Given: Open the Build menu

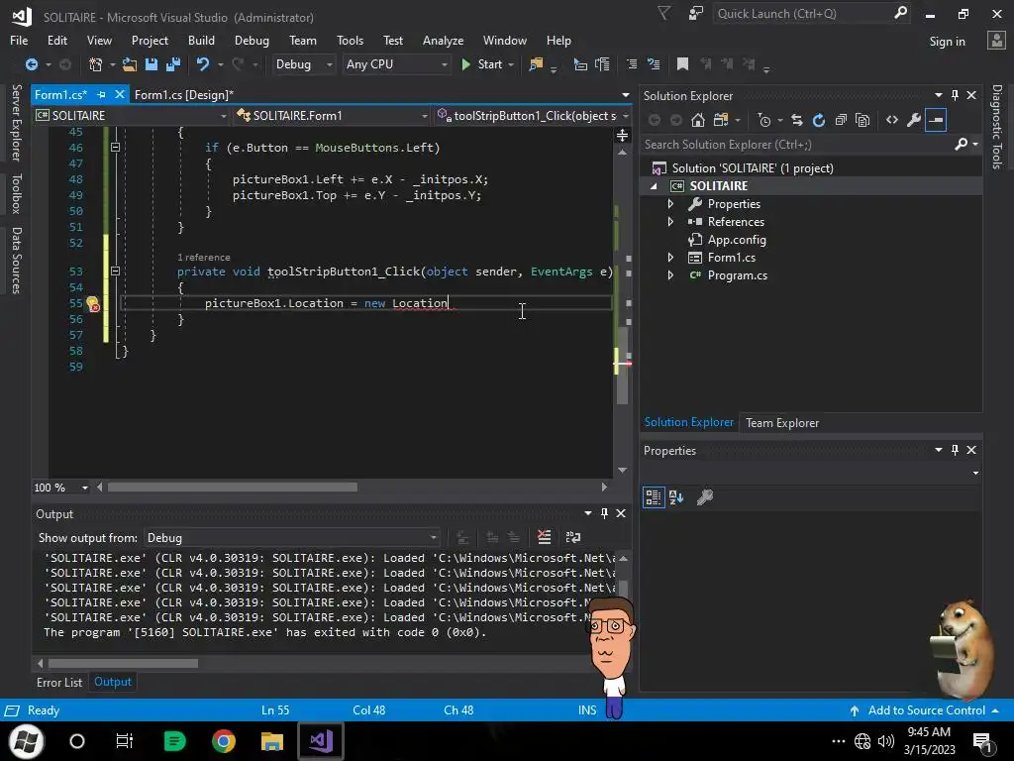Looking at the screenshot, I should [201, 40].
